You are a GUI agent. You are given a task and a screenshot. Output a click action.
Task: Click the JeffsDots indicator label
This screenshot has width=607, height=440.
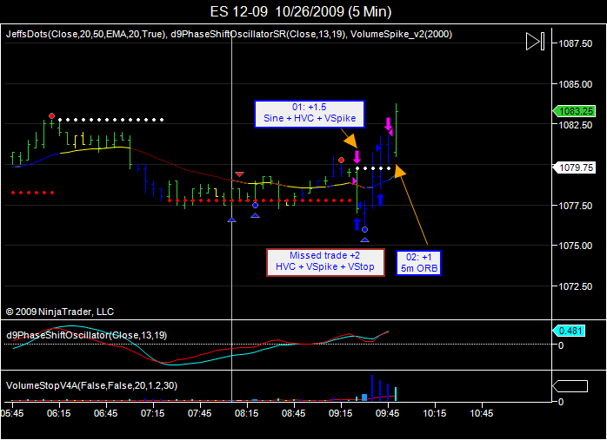[86, 34]
